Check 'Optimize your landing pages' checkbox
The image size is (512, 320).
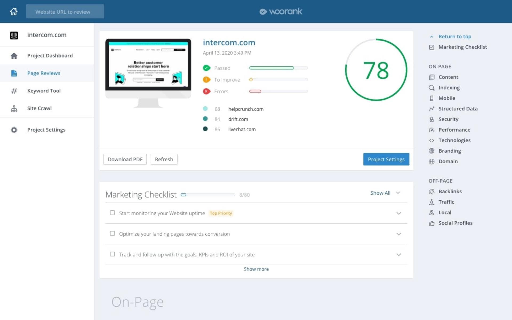112,234
